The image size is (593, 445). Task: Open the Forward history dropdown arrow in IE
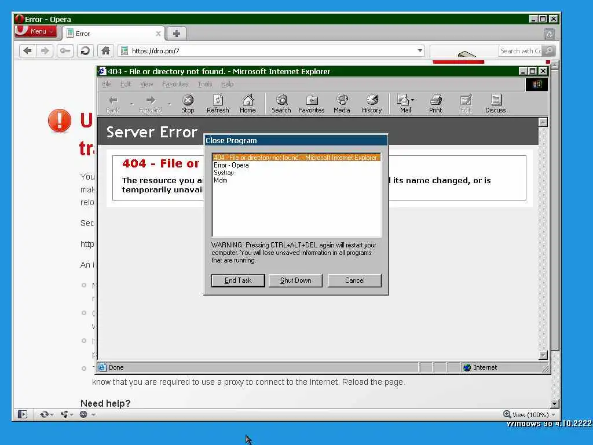pos(170,104)
